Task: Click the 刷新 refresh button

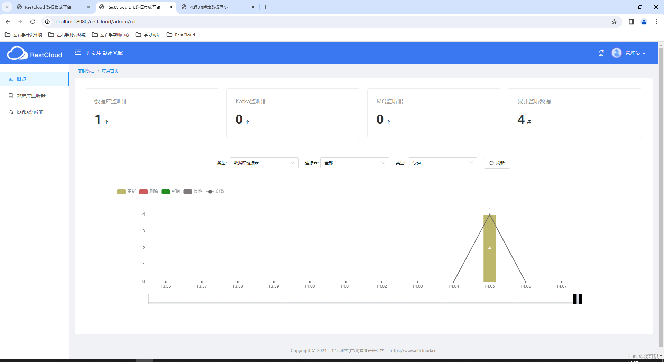Action: point(497,163)
